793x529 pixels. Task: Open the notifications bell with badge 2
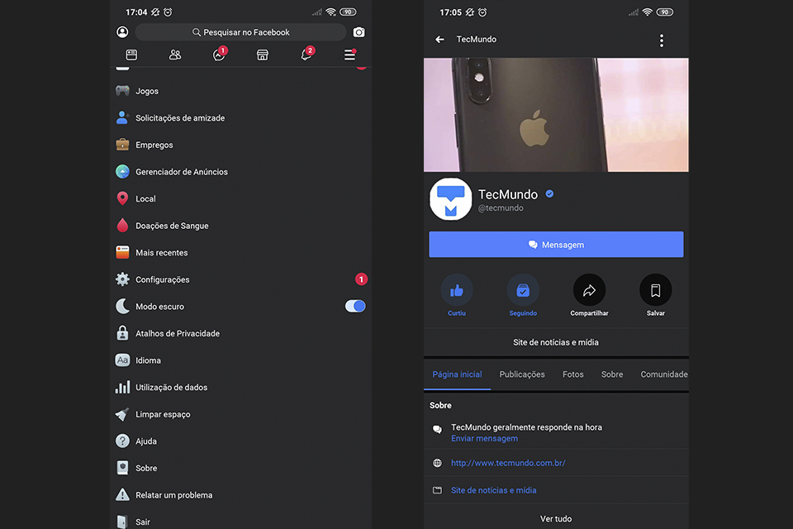(307, 53)
